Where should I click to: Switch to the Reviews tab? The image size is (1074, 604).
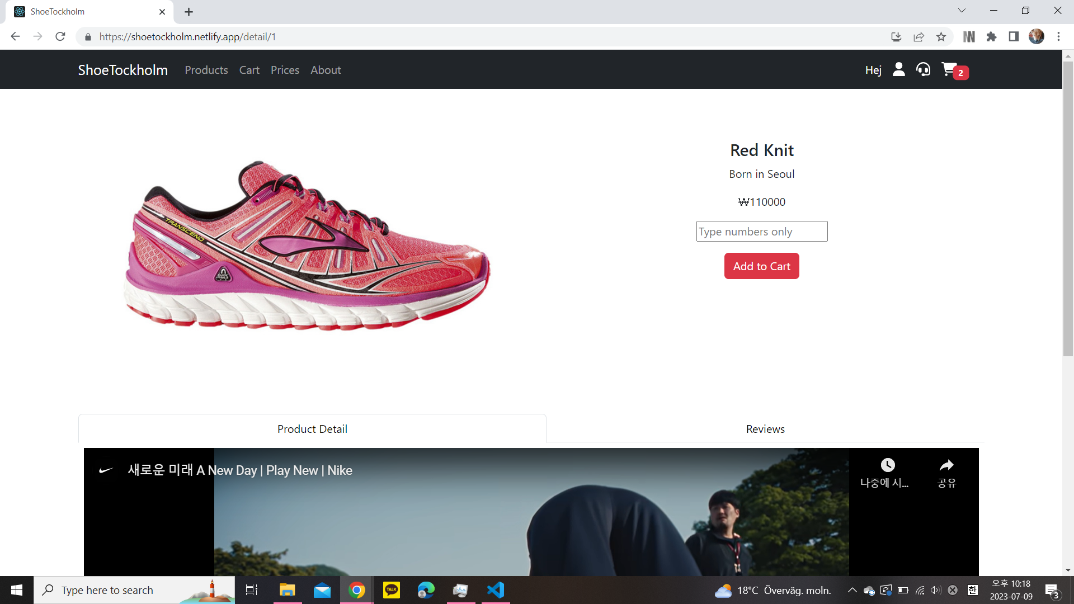pos(765,429)
